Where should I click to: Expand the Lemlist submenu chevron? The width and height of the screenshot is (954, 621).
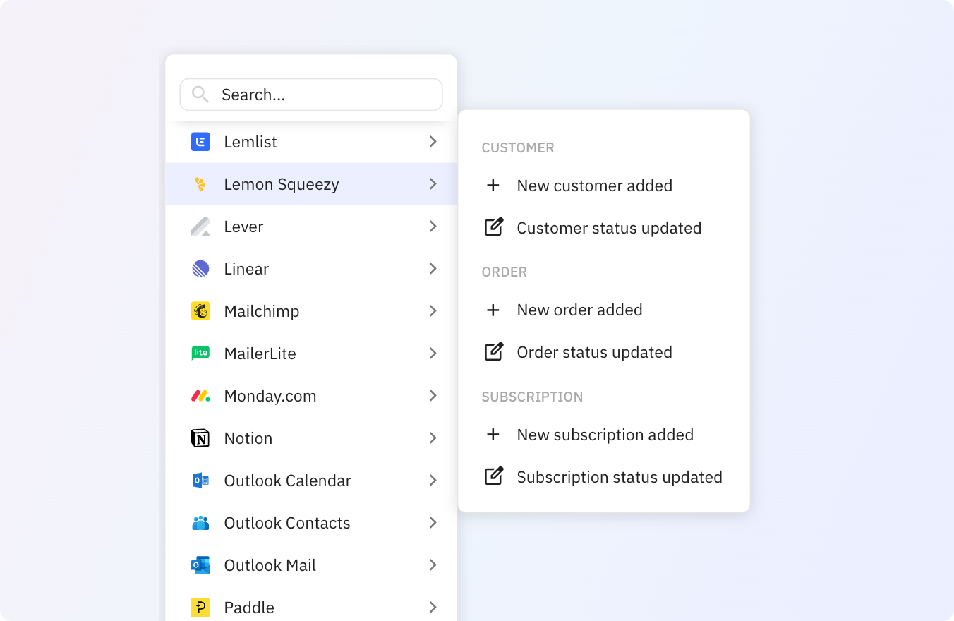(x=433, y=142)
